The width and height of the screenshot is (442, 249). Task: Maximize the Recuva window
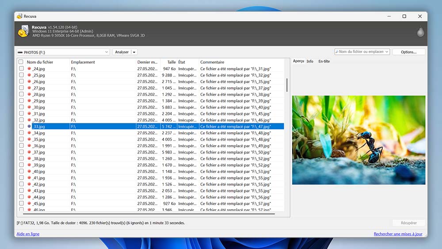(x=404, y=16)
